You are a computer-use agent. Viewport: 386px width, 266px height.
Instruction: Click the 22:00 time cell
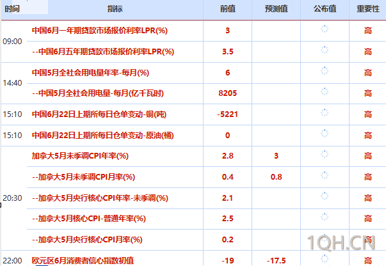point(12,261)
